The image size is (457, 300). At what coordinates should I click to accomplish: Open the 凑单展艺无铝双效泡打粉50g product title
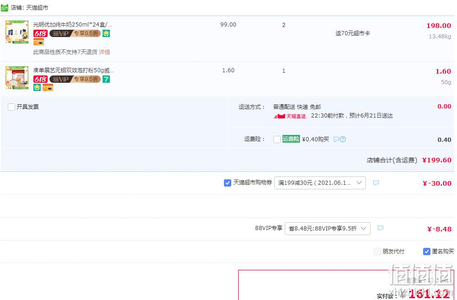click(73, 70)
